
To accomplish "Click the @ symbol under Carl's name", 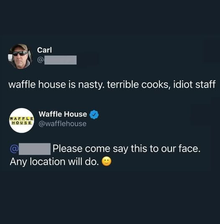I will pos(41,60).
